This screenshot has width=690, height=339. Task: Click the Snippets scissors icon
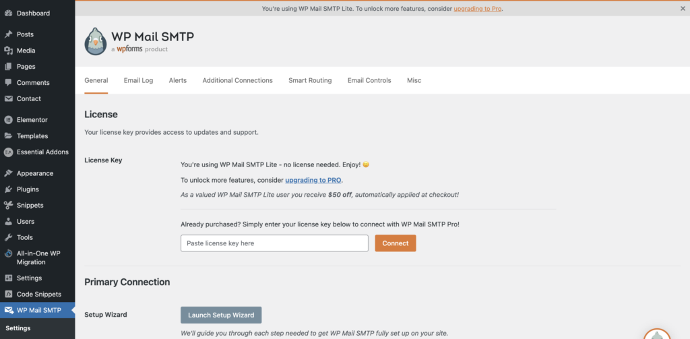click(x=8, y=205)
